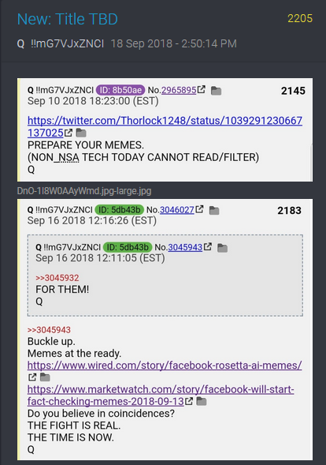Open external link icon beside No.3045943
The width and height of the screenshot is (326, 465).
coord(208,246)
